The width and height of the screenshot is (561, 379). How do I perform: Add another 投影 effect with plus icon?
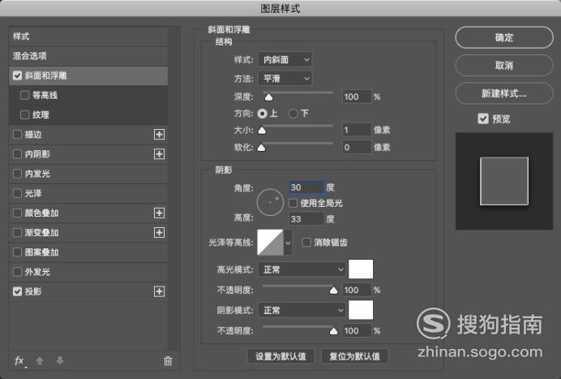pos(159,291)
